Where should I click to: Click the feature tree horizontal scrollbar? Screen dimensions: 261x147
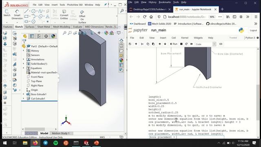[x=35, y=129]
